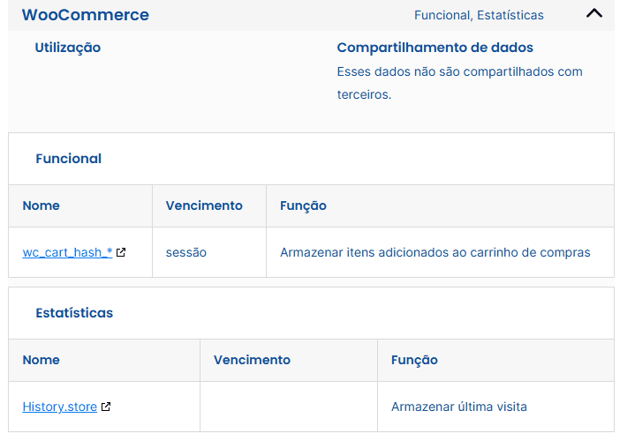620x433 pixels.
Task: Click the Compartilhamento de dados heading
Action: (x=435, y=48)
